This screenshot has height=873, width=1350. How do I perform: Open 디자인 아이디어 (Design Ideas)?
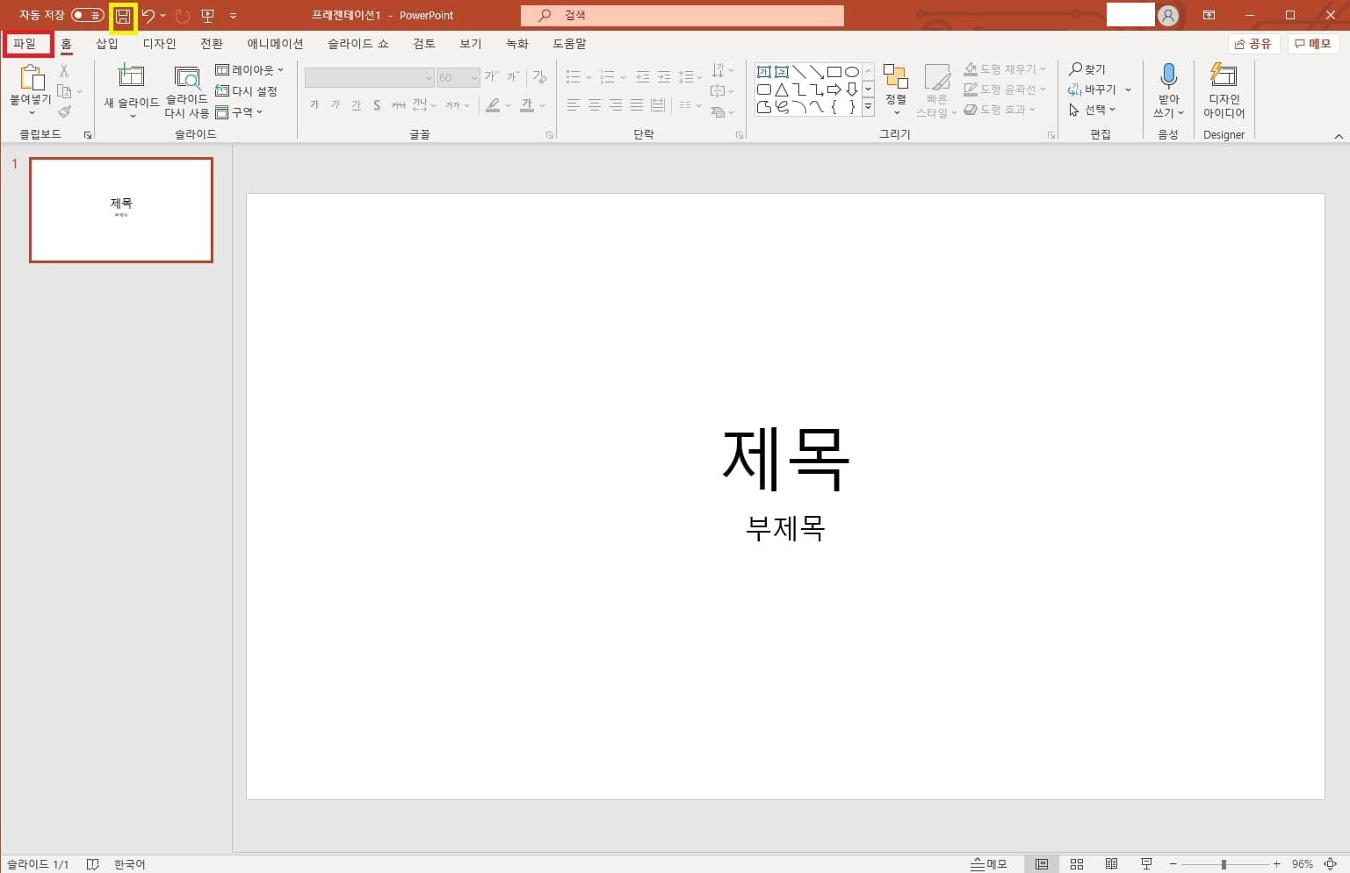(1223, 90)
